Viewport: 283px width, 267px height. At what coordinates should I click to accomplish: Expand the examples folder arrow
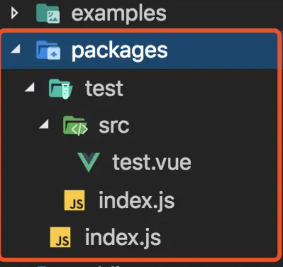click(14, 14)
